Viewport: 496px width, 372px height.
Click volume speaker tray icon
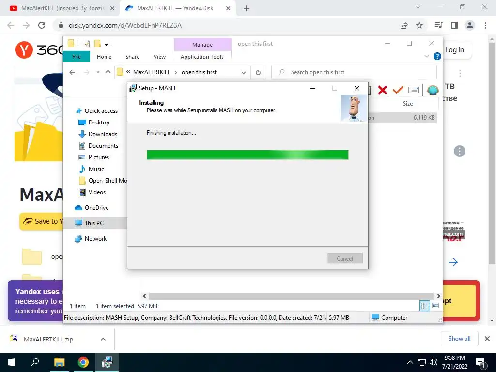tap(434, 362)
